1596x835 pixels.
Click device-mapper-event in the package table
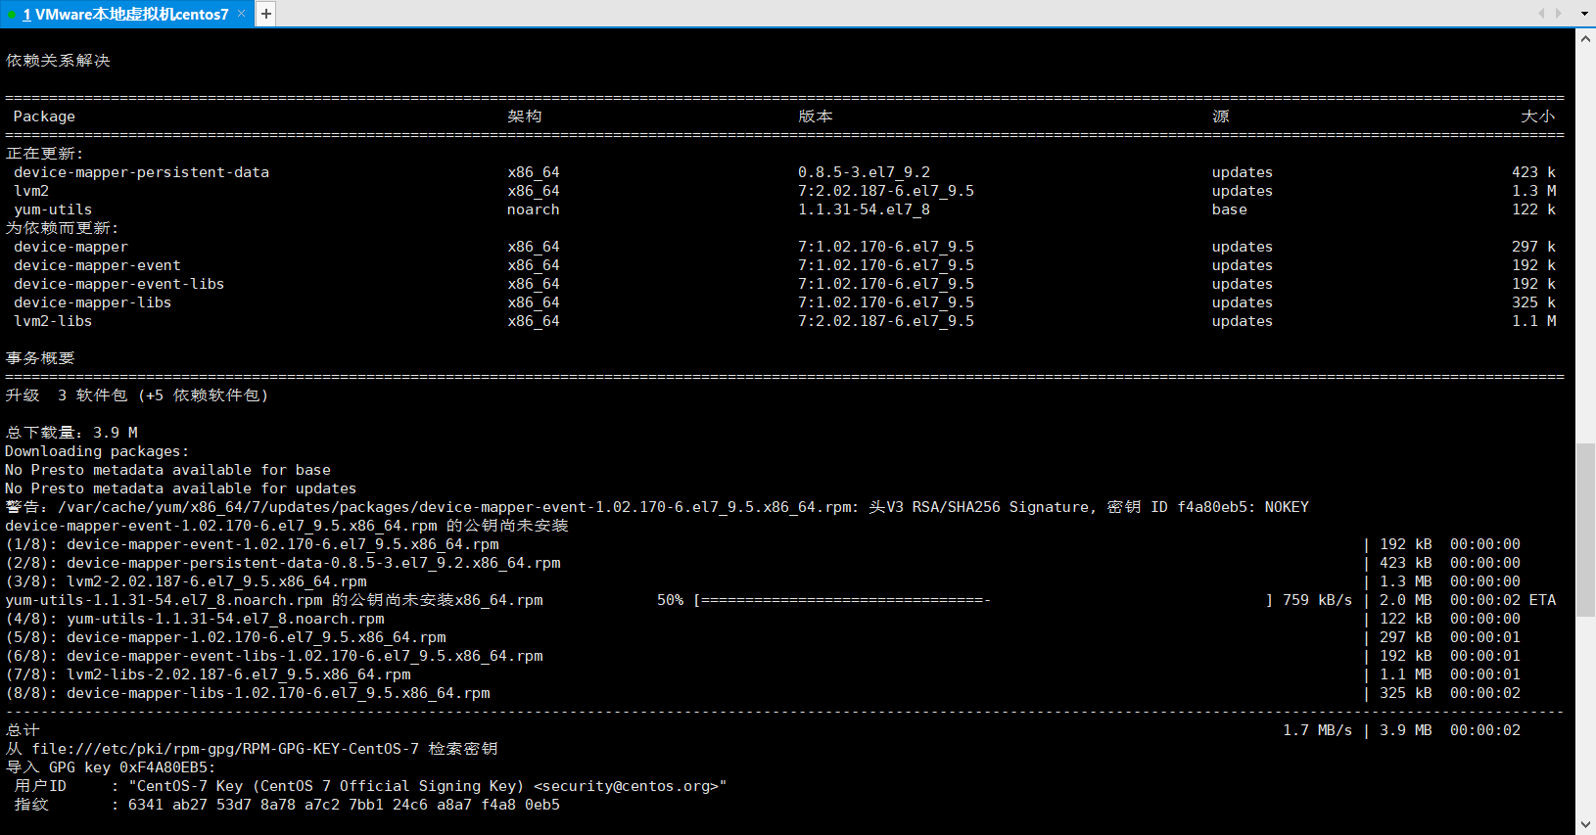(x=97, y=265)
